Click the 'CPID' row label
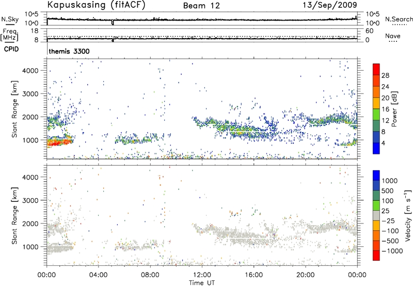Screen dimensions: 413x286 point(11,49)
